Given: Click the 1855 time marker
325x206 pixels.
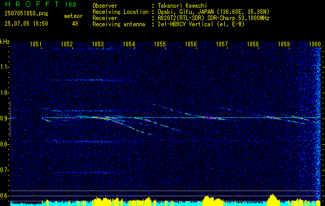Looking at the screenshot, I should click(160, 44).
